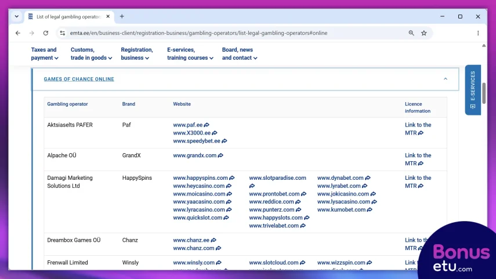
Task: Open www.kumobet.com link
Action: [x=341, y=209]
